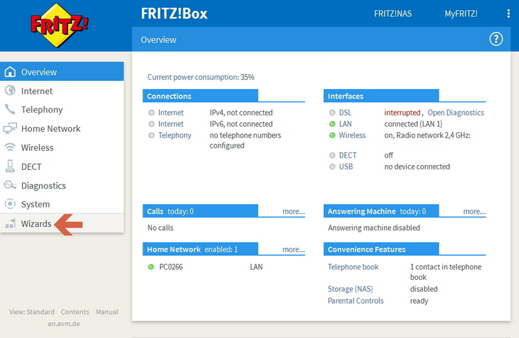Click the Open Diagnostics link
The image size is (519, 338).
[x=455, y=113]
